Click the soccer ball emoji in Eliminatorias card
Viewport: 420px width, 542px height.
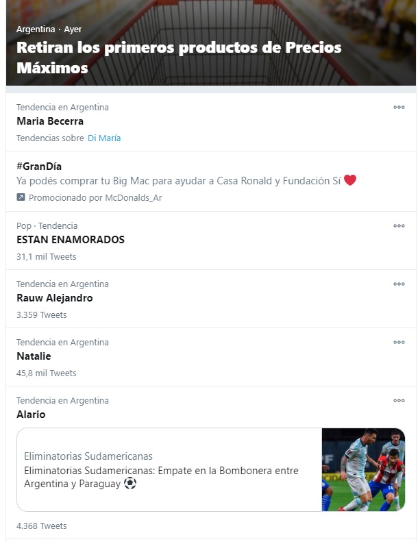130,484
